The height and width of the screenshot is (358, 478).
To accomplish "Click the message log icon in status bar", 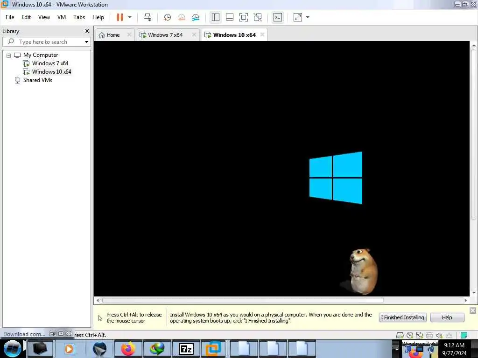I will tap(464, 335).
